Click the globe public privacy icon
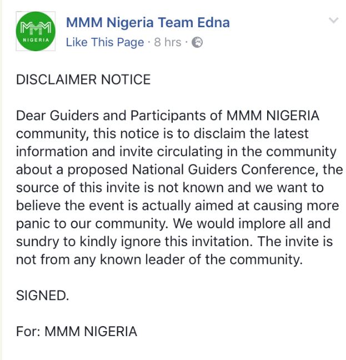Screen dimensions: 346x360 pos(197,43)
